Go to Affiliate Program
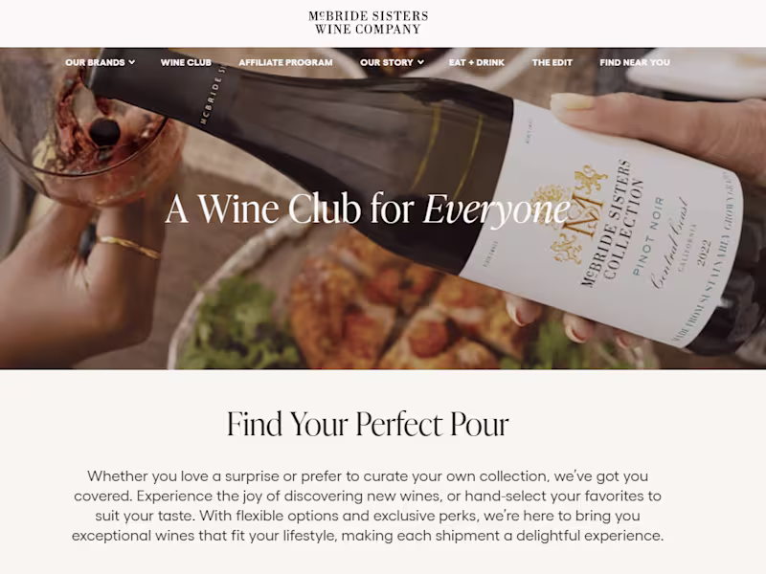 click(x=285, y=62)
